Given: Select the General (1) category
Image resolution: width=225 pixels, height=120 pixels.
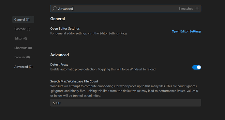Looking at the screenshot, I should coord(23,20).
